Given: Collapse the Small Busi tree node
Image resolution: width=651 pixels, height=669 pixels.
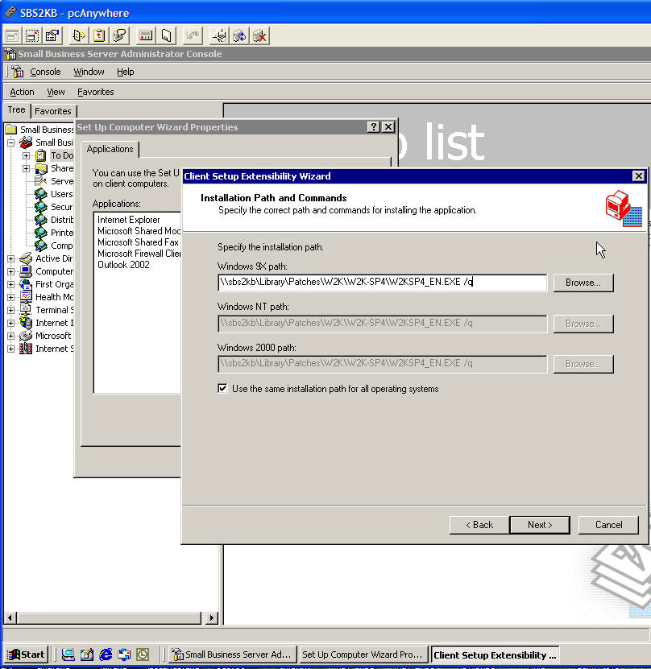Looking at the screenshot, I should tap(11, 142).
